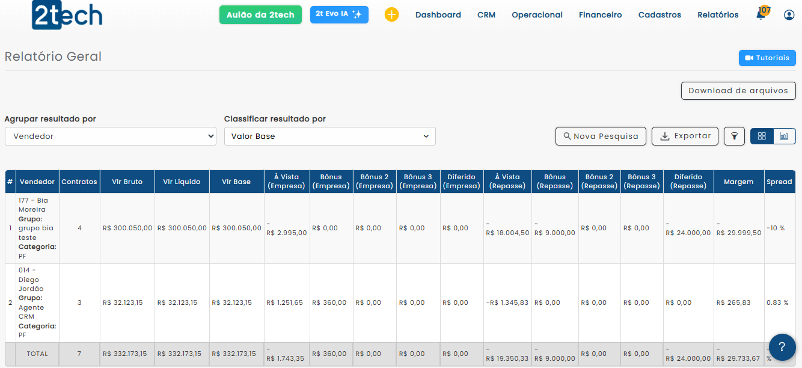This screenshot has width=802, height=368.
Task: Switch to grid table view
Action: pyautogui.click(x=762, y=136)
